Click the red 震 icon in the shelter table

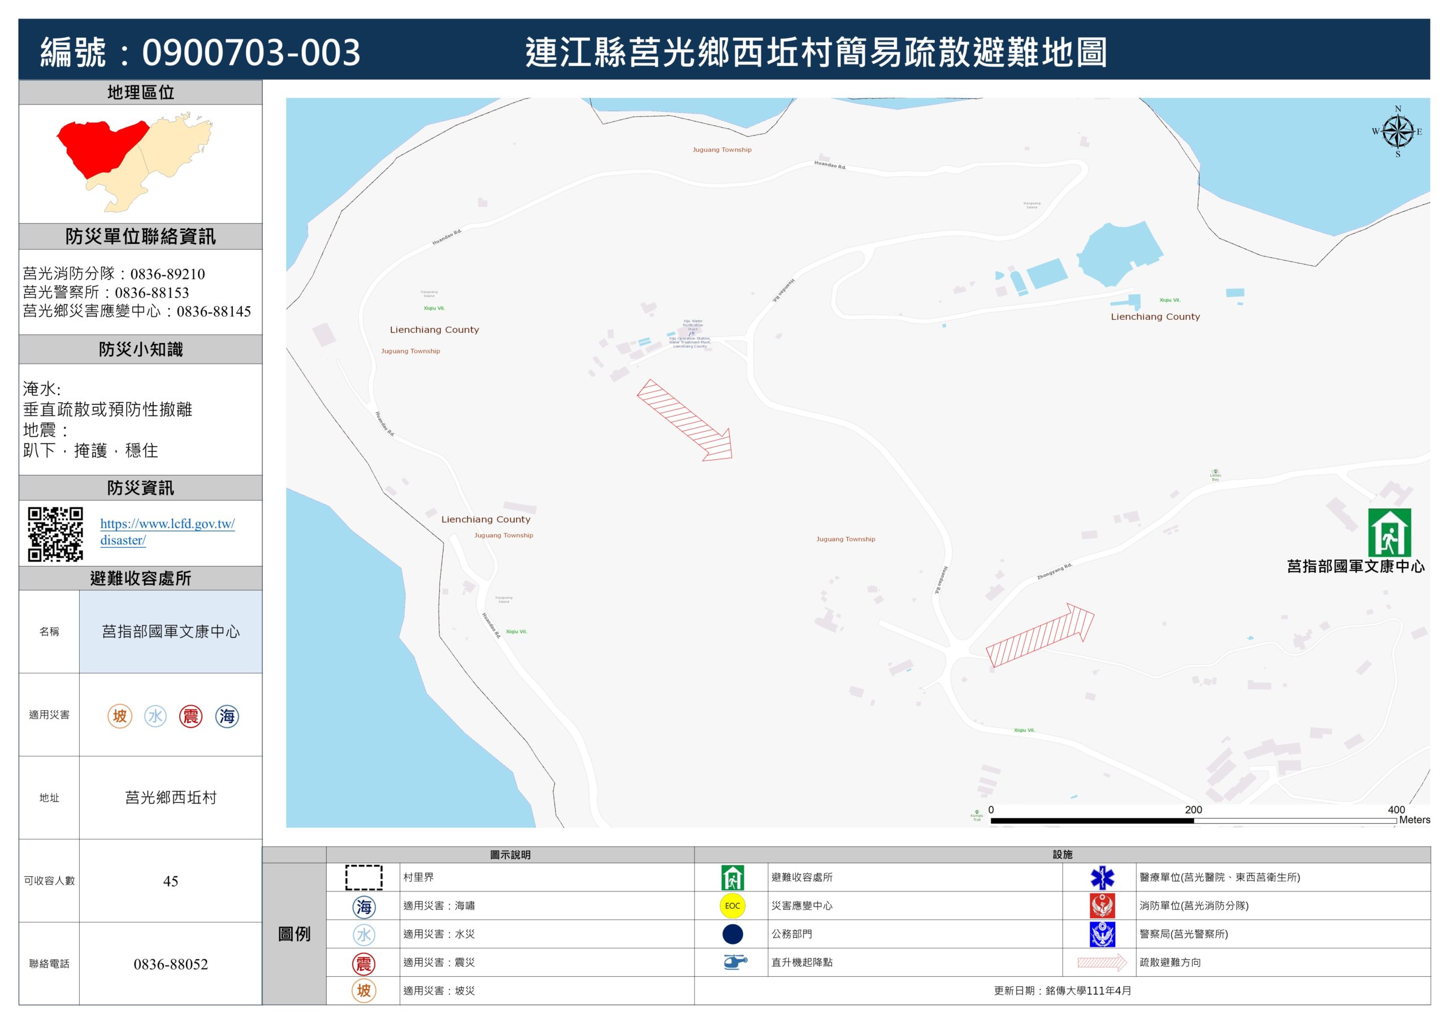coord(190,716)
